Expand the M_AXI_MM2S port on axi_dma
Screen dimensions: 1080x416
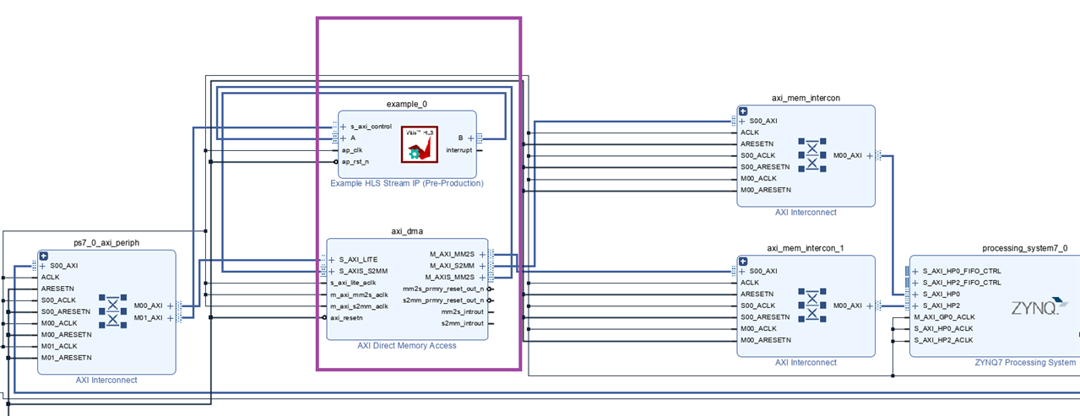(x=482, y=254)
